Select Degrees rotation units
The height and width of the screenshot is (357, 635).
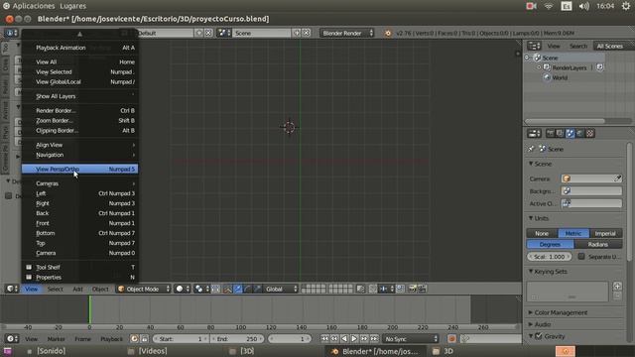coord(550,245)
